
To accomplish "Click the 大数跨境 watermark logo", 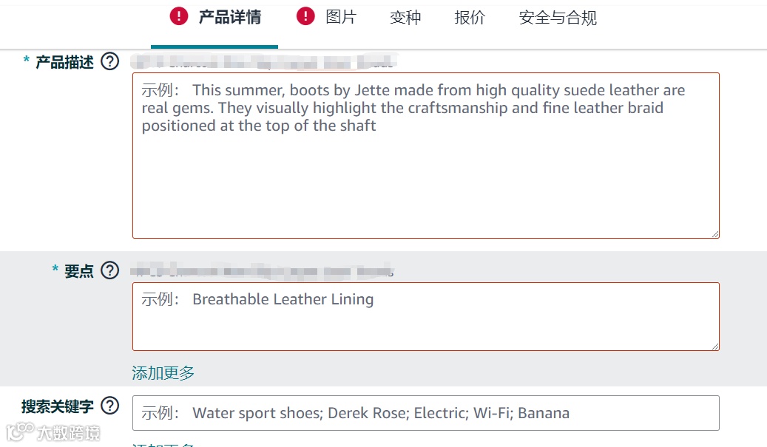I will pyautogui.click(x=52, y=431).
